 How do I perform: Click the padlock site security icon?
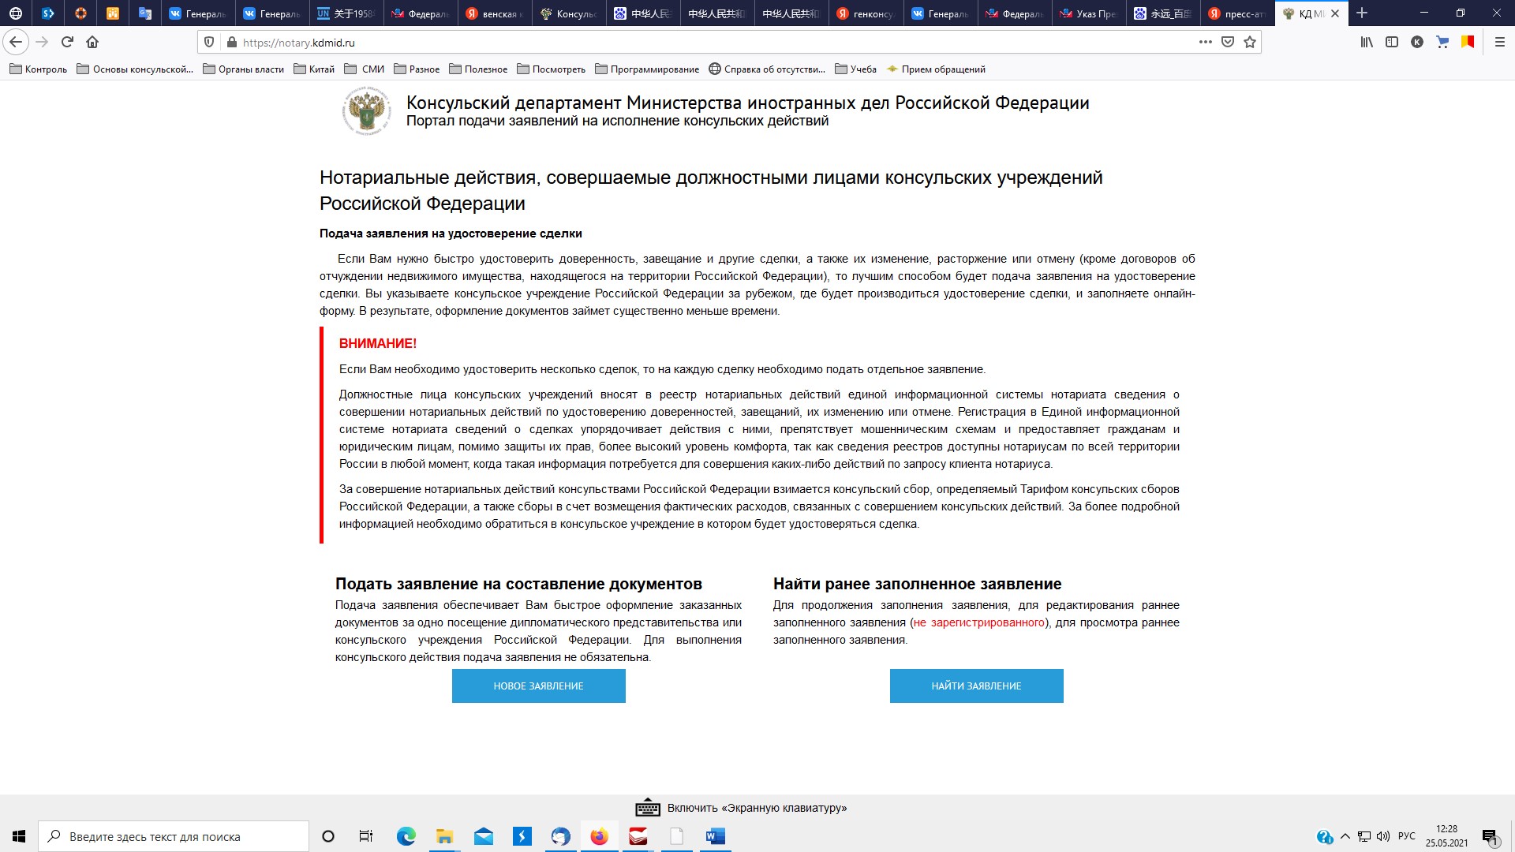231,43
